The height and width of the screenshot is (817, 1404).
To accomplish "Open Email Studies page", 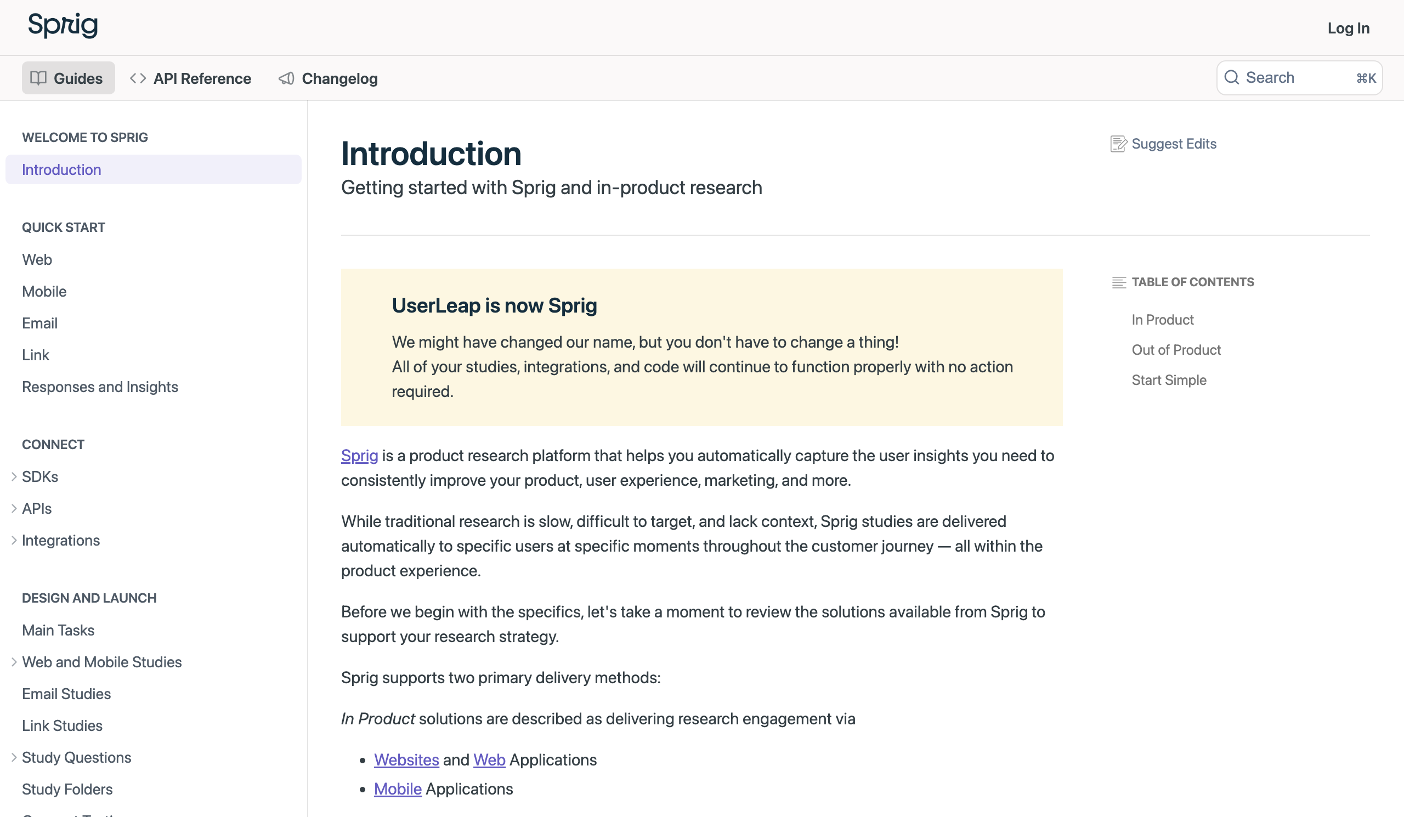I will pyautogui.click(x=66, y=694).
